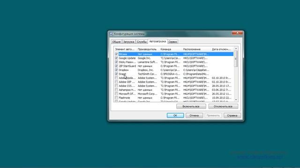This screenshot has height=168, width=300.
Task: Click the 15.09.2013 22... date cell
Action: tap(221, 98)
